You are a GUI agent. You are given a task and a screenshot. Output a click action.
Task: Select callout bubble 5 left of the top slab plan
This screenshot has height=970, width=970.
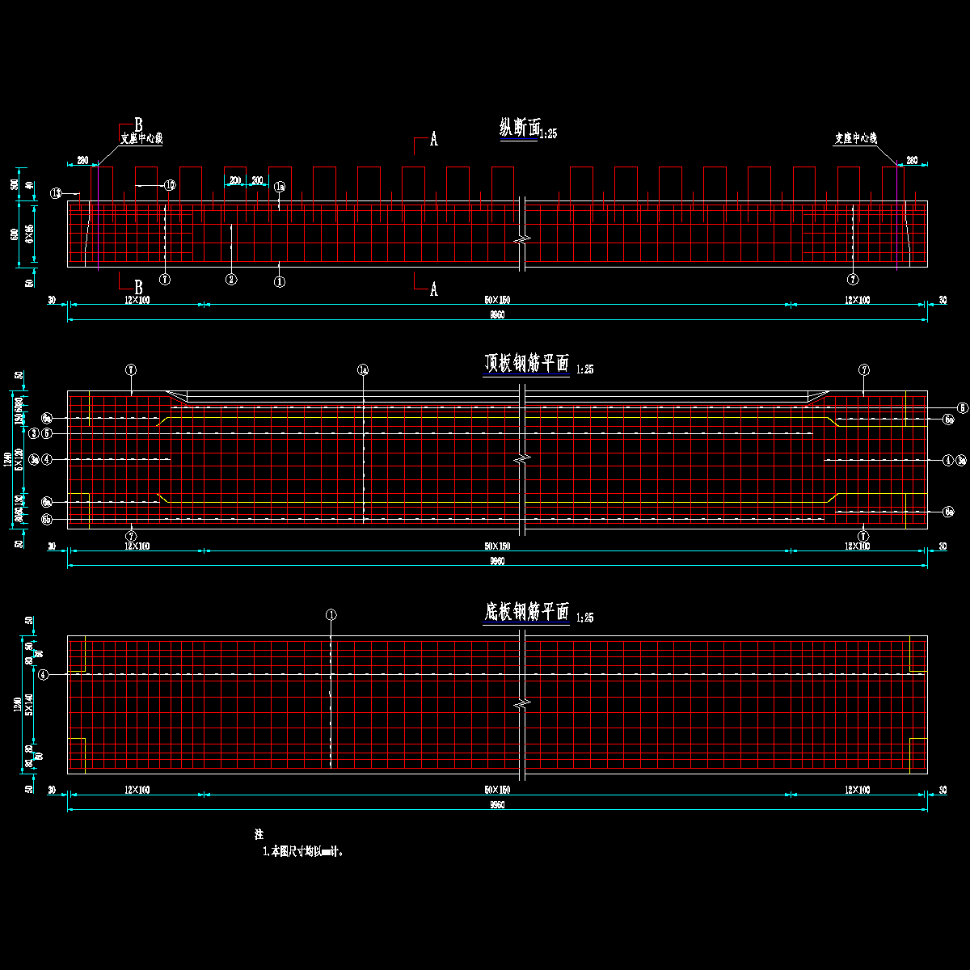pyautogui.click(x=47, y=434)
